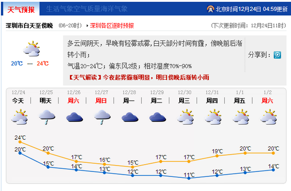Image resolution: width=291 pixels, height=191 pixels.
Task: Select the 周二 cloud forecast icon
Action: tap(157, 117)
